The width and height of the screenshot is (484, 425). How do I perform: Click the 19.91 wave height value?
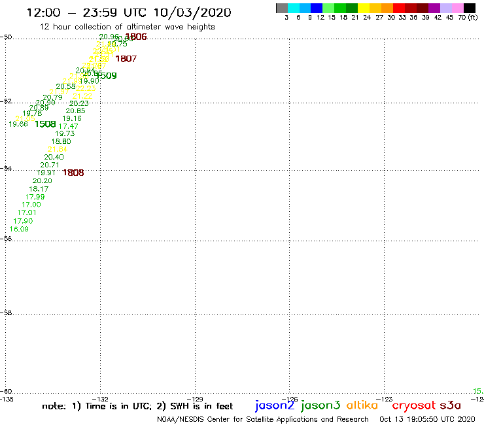pyautogui.click(x=46, y=173)
